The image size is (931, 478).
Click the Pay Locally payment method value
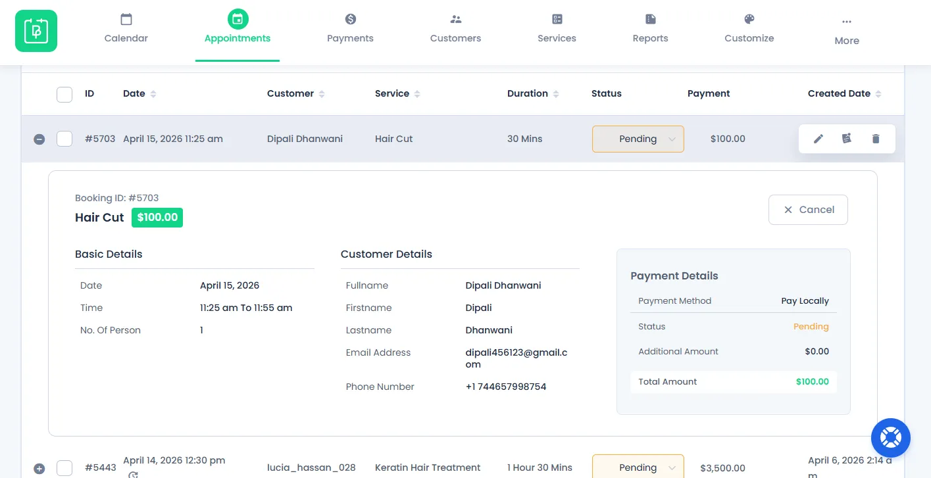pyautogui.click(x=805, y=300)
